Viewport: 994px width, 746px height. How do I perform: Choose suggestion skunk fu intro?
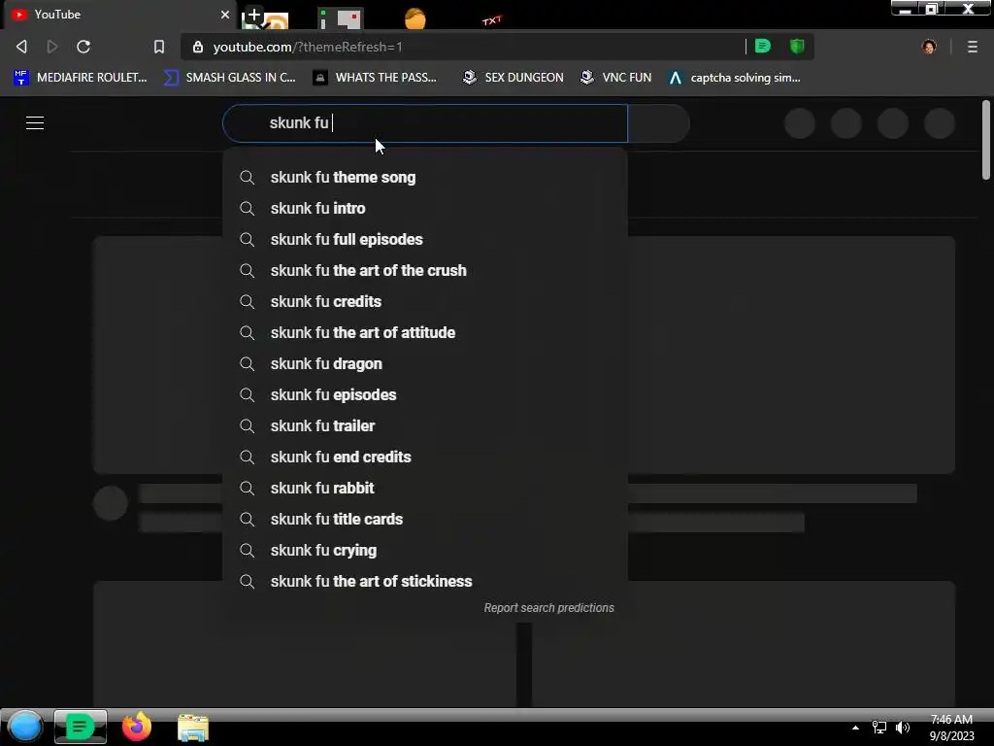(425, 209)
